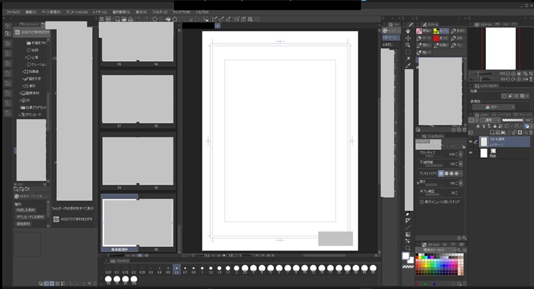Hide Layer 1 using its eye icon

pyautogui.click(x=470, y=142)
